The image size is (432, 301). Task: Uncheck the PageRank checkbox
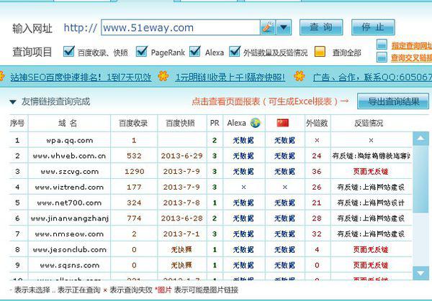tap(142, 52)
